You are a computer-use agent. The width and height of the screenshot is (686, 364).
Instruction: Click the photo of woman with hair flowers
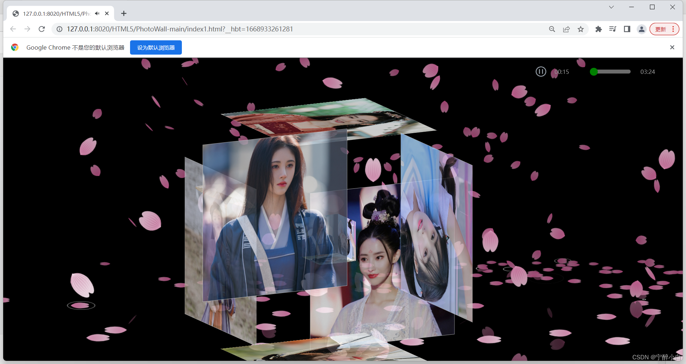(382, 262)
